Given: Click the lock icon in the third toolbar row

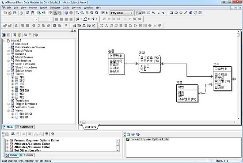Looking at the screenshot, I should pos(16,26).
